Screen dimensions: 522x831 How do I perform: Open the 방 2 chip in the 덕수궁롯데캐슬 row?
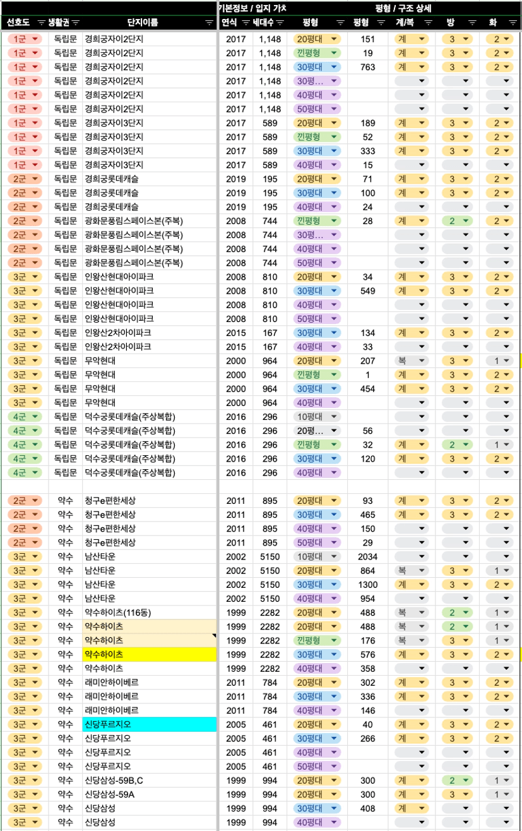point(458,444)
